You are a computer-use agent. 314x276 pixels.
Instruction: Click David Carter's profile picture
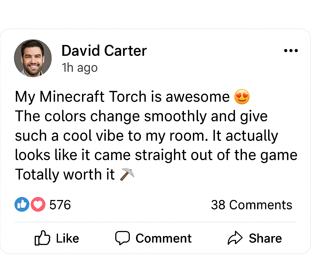coord(33,58)
